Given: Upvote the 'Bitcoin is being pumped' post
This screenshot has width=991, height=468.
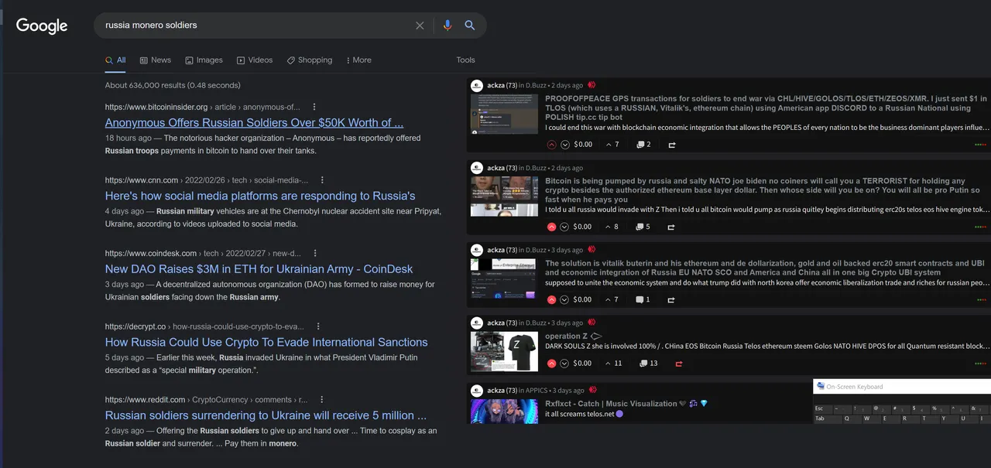Looking at the screenshot, I should point(552,227).
